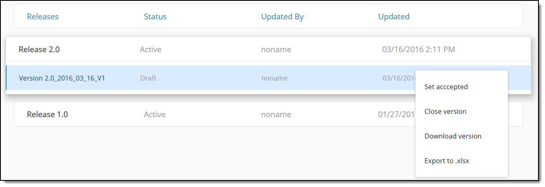Screen dimensions: 545x187
Task: Expand the Release 1.0 row
Action: point(47,114)
